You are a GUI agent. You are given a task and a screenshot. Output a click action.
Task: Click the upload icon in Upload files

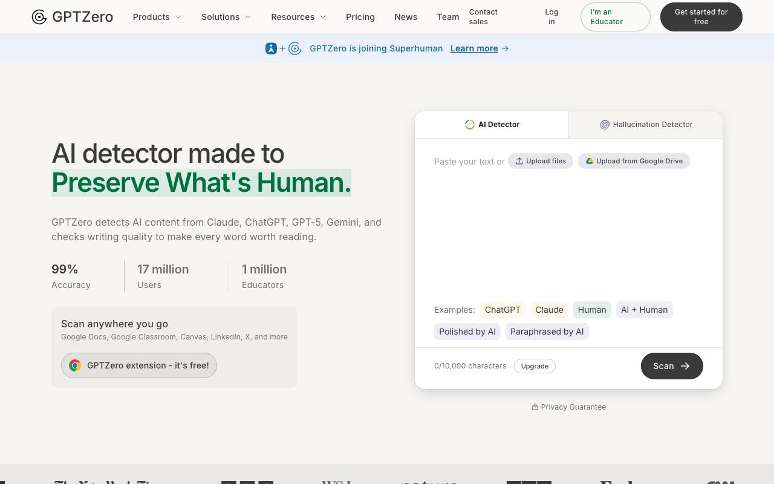pyautogui.click(x=519, y=161)
